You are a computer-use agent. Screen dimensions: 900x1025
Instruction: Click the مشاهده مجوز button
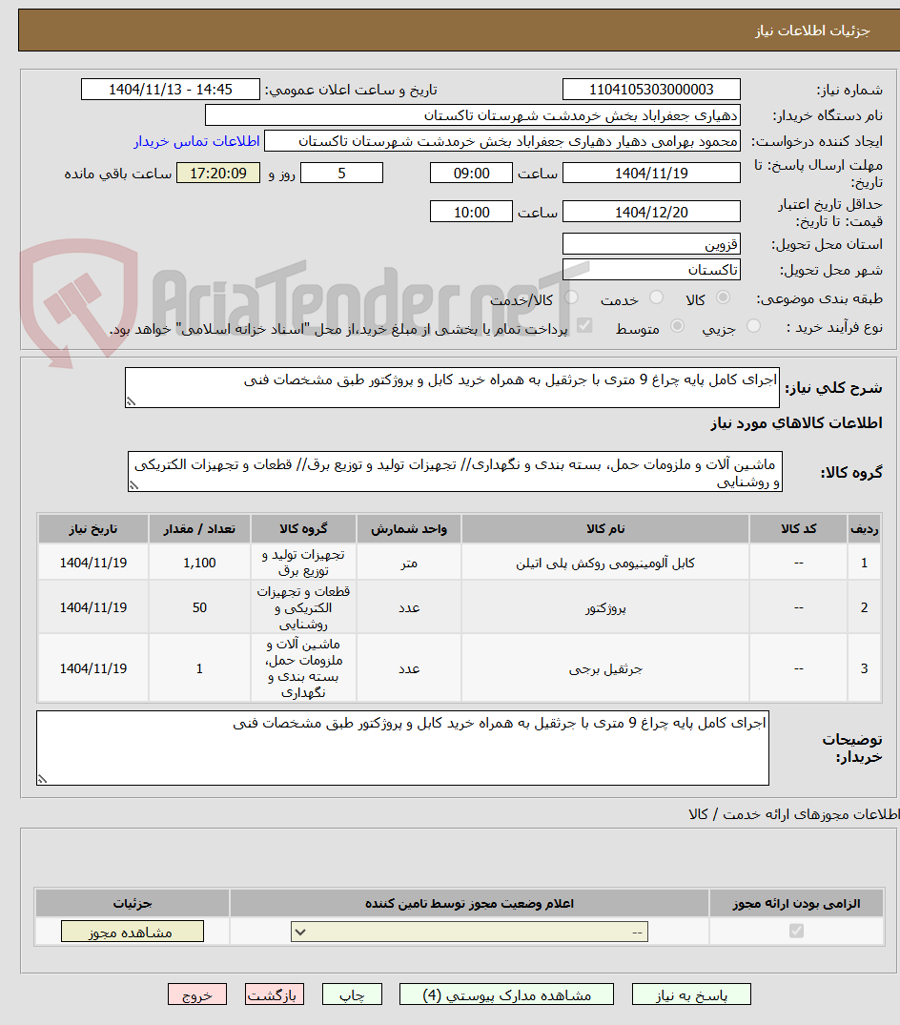[132, 932]
